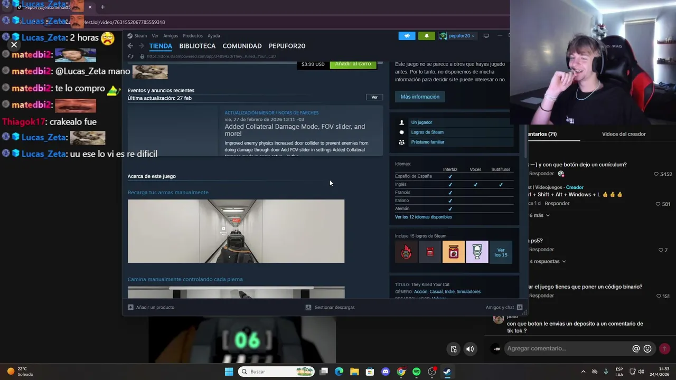
Task: Click the toilet Steam achievement icon
Action: [477, 252]
